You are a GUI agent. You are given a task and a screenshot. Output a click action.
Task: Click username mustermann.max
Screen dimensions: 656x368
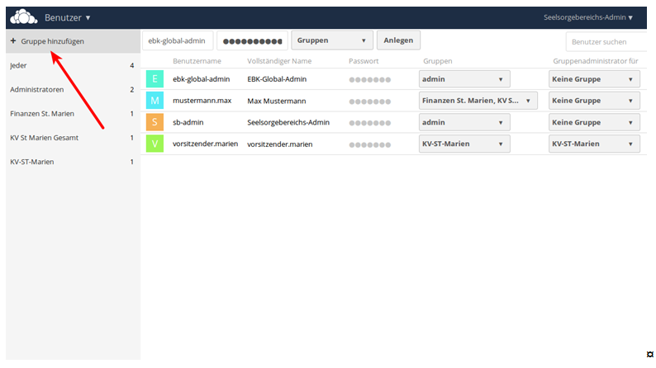(x=202, y=101)
